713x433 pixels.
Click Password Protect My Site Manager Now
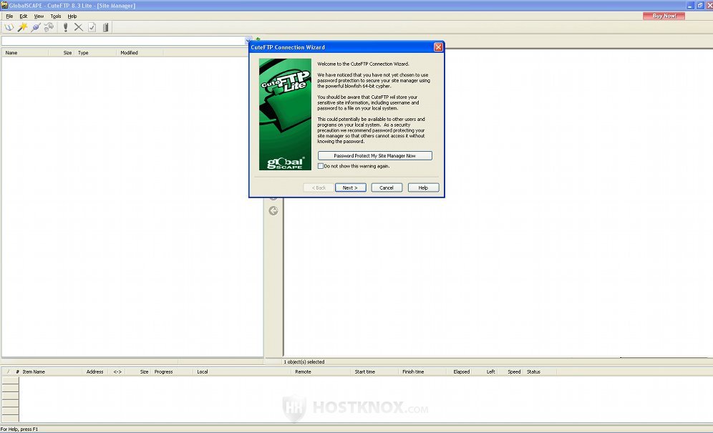tap(374, 155)
